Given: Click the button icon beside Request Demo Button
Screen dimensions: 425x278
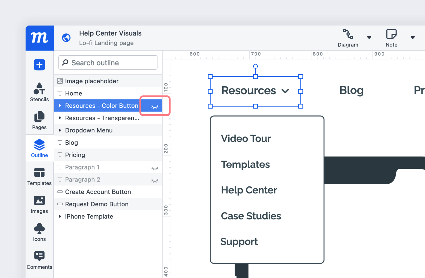Looking at the screenshot, I should (60, 204).
